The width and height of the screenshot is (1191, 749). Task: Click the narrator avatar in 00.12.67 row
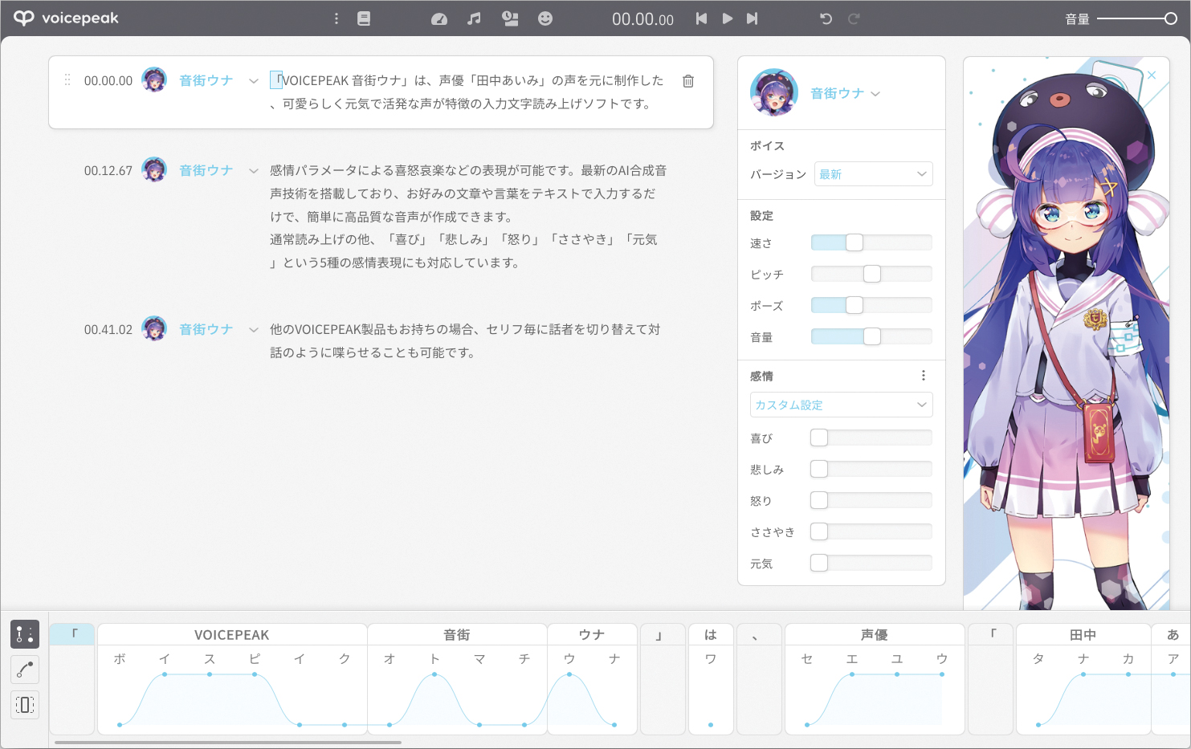pyautogui.click(x=154, y=170)
